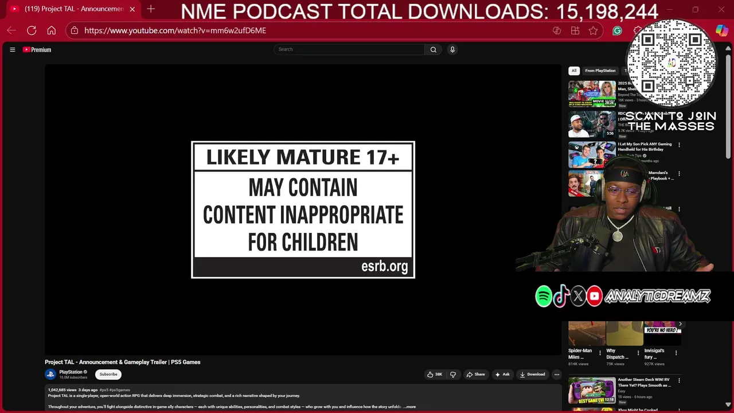Subscribe to the PlayStation channel
The width and height of the screenshot is (734, 413).
108,374
